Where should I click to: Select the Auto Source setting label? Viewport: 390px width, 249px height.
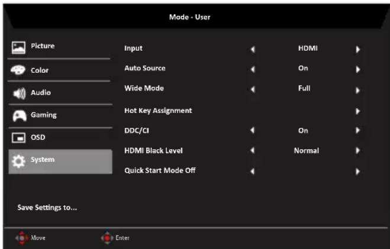(145, 68)
